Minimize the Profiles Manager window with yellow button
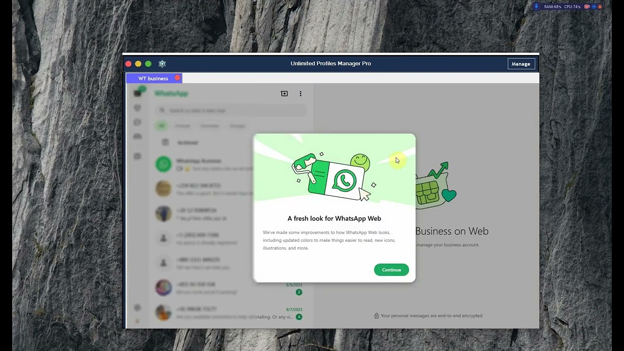624x351 pixels. (x=138, y=64)
